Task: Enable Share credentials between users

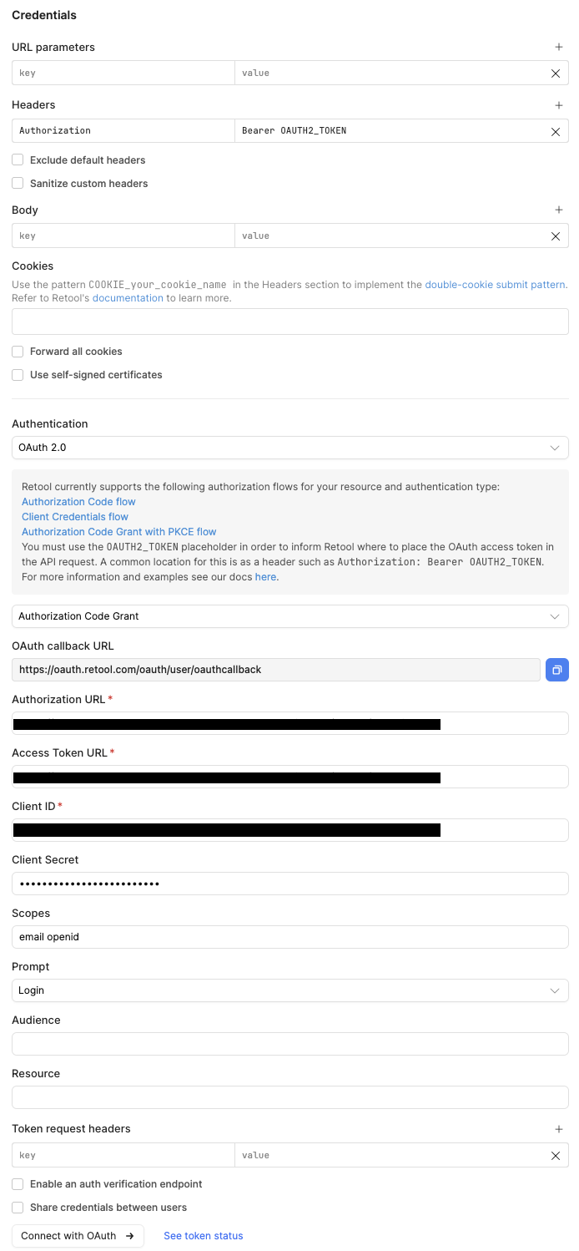Action: coord(18,1208)
